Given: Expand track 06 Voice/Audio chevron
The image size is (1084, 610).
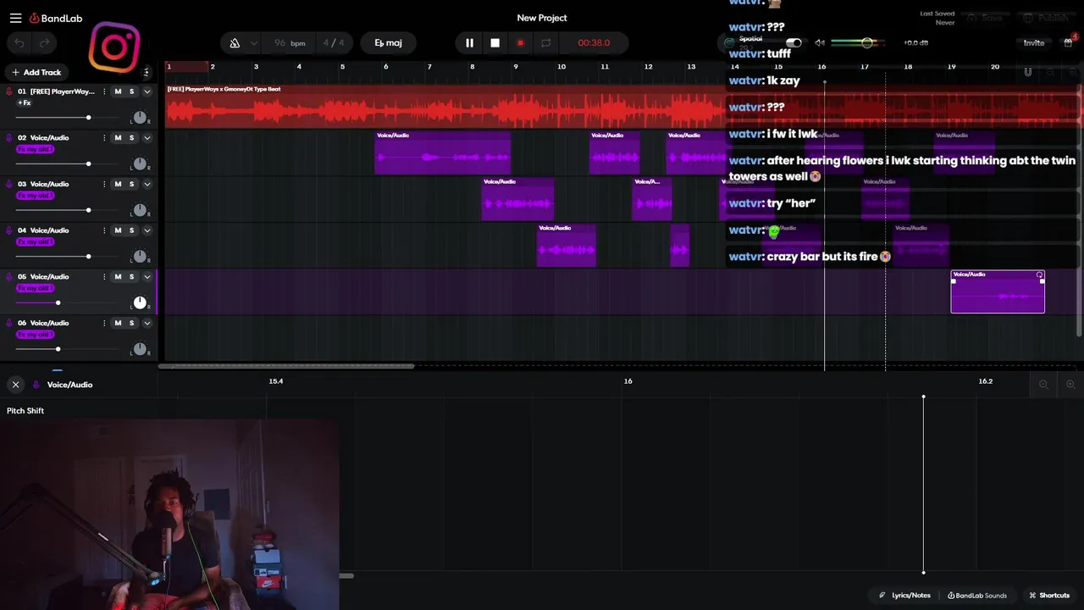Looking at the screenshot, I should click(147, 323).
